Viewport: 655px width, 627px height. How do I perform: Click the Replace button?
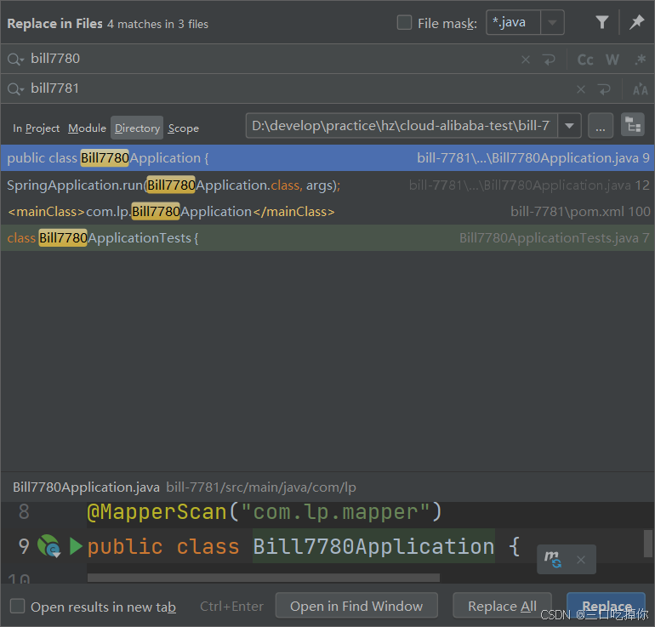607,606
